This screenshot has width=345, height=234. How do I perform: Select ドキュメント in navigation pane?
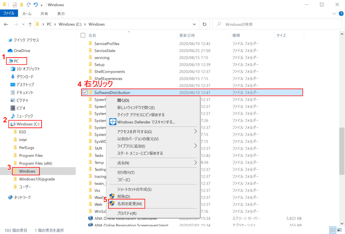click(x=22, y=92)
